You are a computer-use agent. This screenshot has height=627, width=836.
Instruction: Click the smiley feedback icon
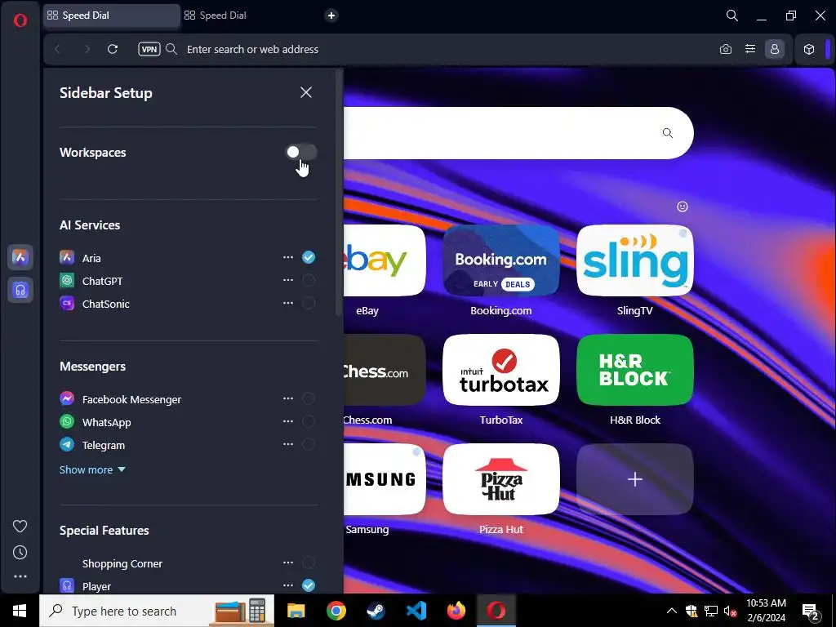(x=683, y=207)
